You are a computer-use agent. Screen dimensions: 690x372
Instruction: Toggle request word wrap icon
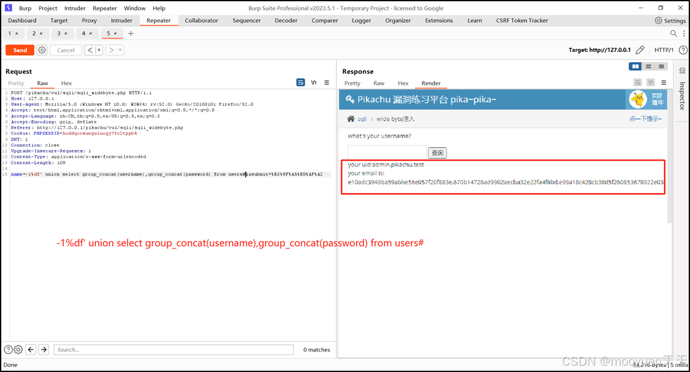click(x=301, y=82)
